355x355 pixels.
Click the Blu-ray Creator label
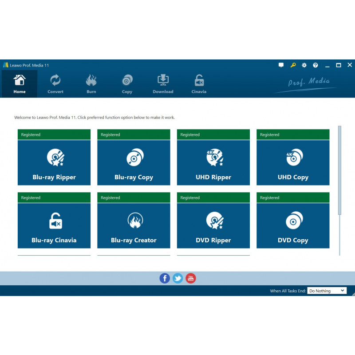134,240
